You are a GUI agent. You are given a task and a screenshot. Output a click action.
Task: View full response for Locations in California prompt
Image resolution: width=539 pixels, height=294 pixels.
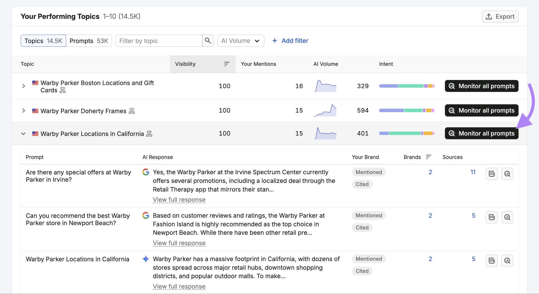click(x=179, y=286)
